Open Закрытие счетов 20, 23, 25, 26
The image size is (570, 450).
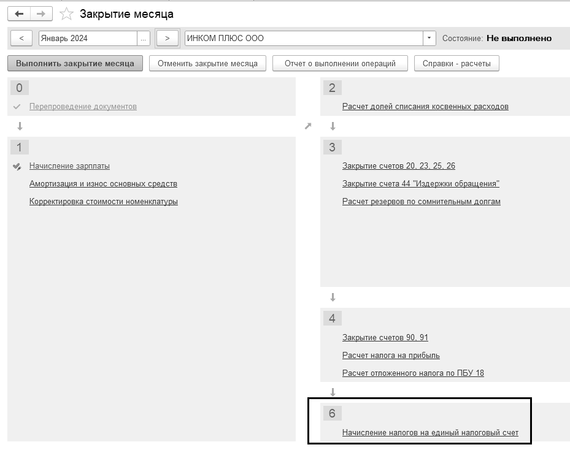click(x=398, y=166)
